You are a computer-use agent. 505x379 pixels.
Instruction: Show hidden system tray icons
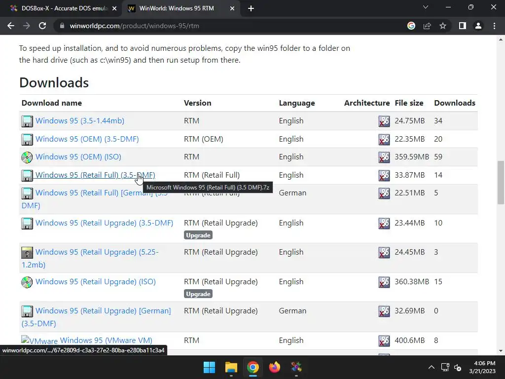coord(431,367)
